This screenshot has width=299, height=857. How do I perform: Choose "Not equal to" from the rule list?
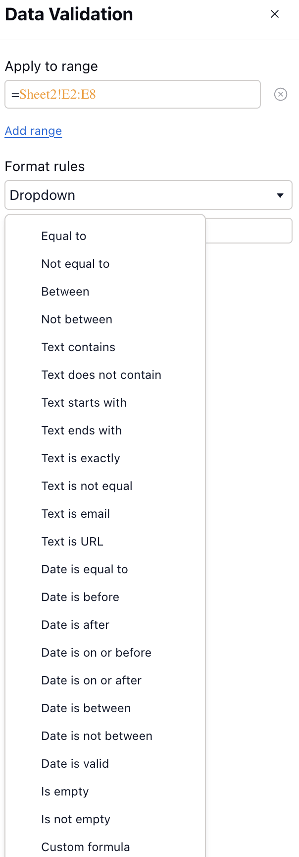75,263
